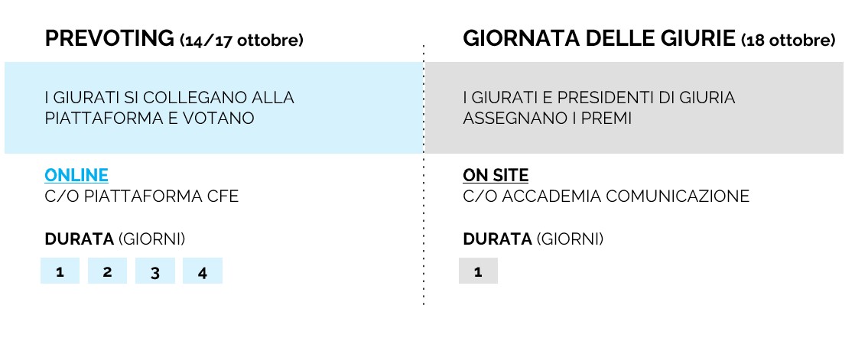Click the PREVOTING heading

pos(110,39)
